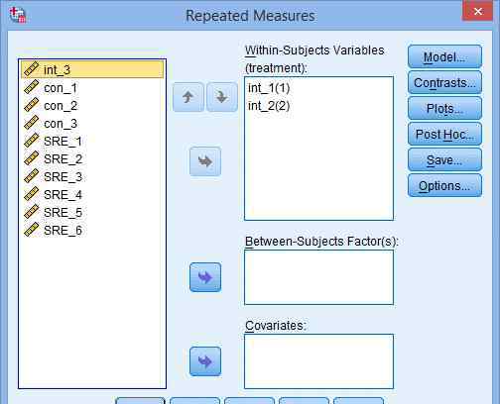Open the Contrasts... settings

444,82
